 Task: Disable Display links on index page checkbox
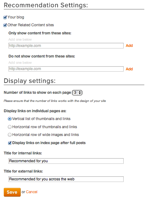point(10,143)
